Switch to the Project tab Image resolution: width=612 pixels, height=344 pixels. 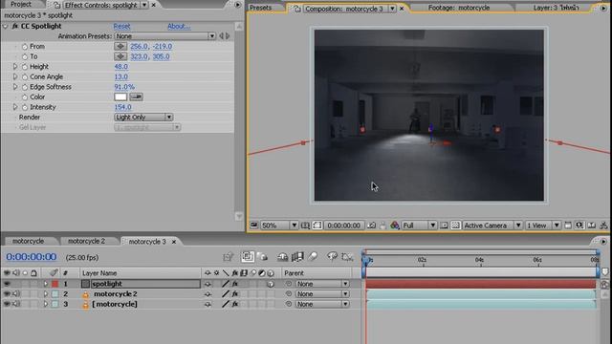click(21, 4)
